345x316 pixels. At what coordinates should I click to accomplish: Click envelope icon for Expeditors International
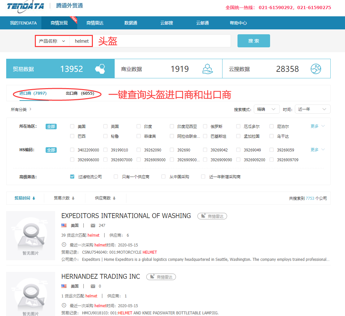[93, 226]
